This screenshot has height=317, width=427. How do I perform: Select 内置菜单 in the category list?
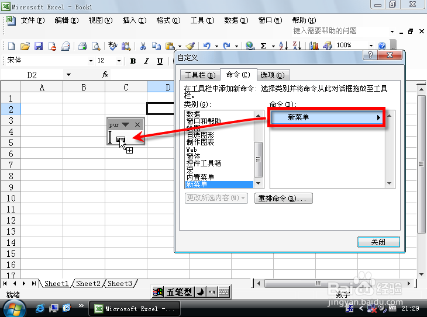coord(219,177)
